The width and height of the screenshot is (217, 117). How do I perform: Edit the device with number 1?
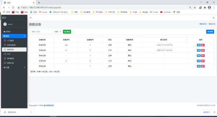pyautogui.click(x=199, y=66)
